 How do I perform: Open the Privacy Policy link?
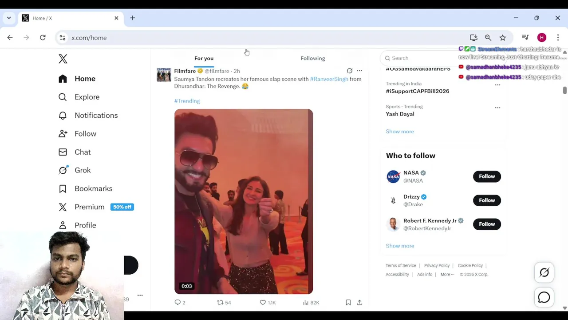coord(437,266)
